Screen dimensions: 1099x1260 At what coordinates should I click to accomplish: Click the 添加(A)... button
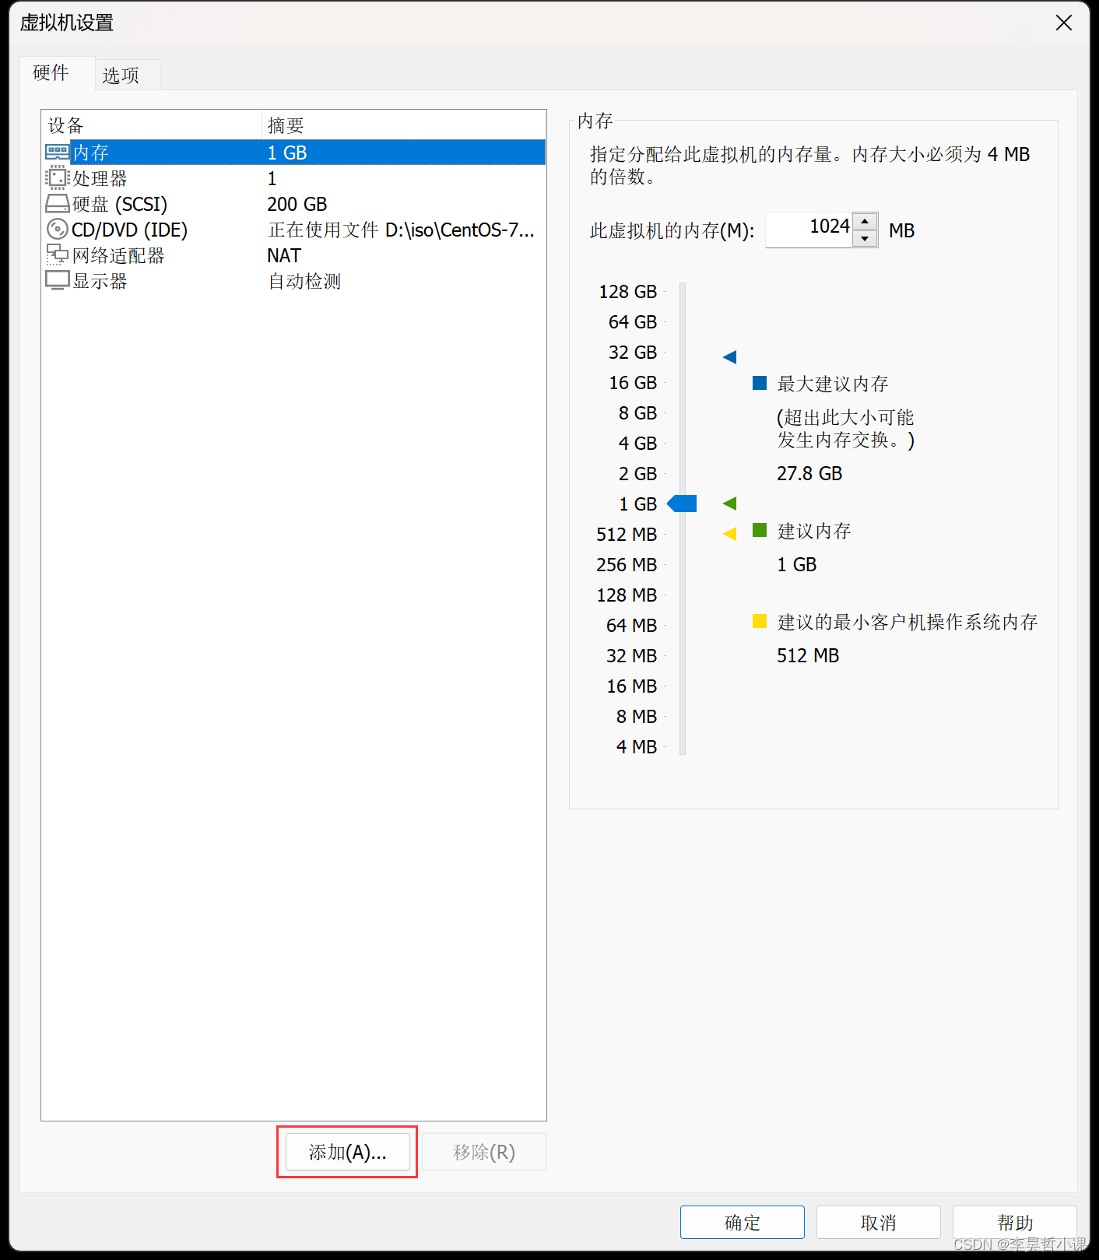[347, 1152]
